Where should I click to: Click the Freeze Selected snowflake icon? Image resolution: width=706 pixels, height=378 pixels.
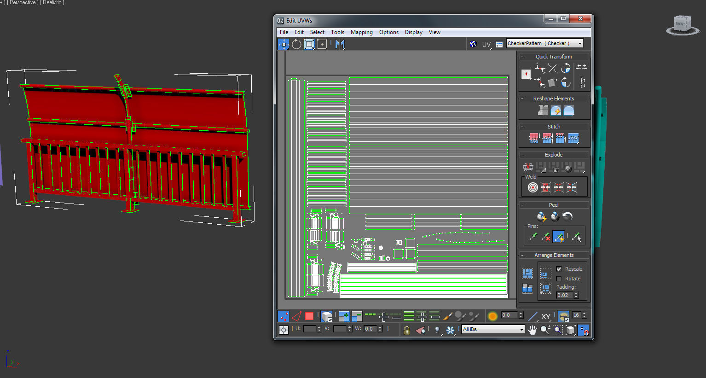coord(450,330)
